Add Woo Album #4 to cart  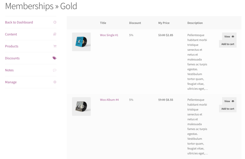pyautogui.click(x=227, y=108)
